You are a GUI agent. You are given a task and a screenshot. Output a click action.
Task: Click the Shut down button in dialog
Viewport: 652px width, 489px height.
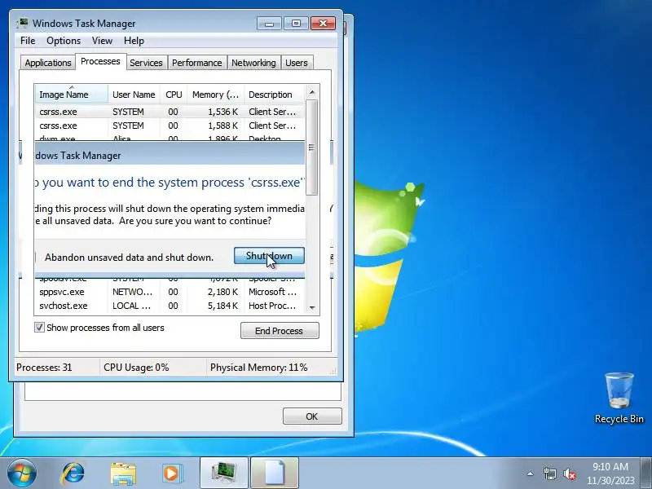pyautogui.click(x=269, y=256)
